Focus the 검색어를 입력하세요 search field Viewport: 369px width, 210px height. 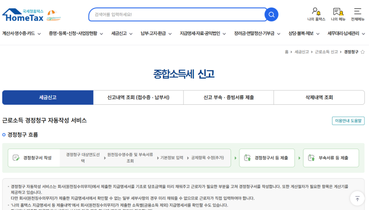(x=178, y=15)
